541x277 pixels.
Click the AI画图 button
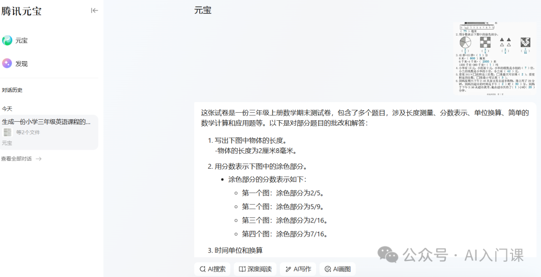[338, 269]
